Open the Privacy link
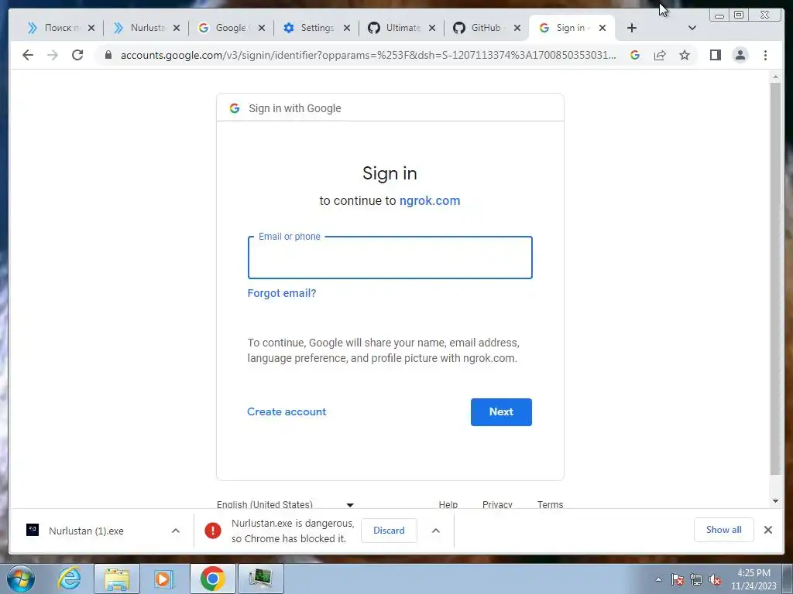 tap(498, 504)
